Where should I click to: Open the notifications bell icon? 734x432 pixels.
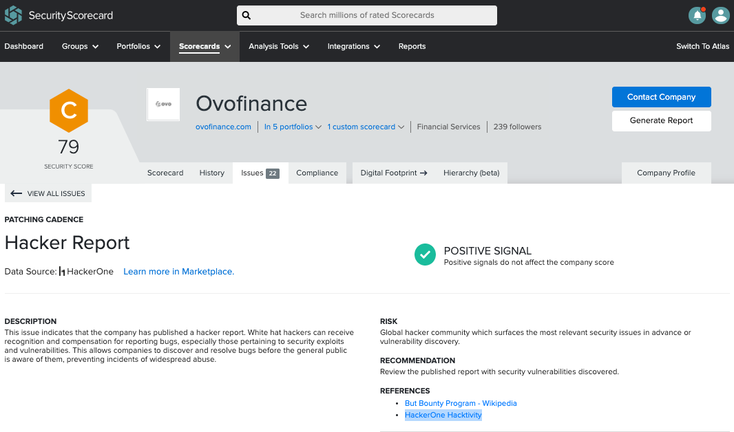coord(697,15)
